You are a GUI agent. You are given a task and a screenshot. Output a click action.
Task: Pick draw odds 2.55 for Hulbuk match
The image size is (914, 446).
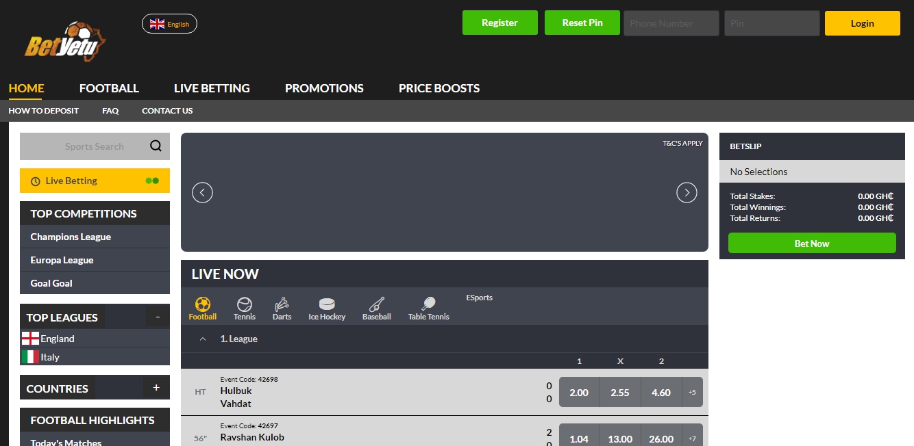click(x=620, y=393)
